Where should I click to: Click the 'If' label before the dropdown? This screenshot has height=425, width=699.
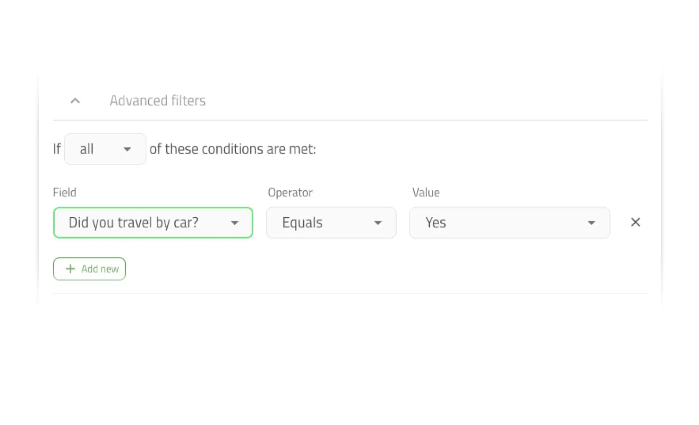click(57, 149)
